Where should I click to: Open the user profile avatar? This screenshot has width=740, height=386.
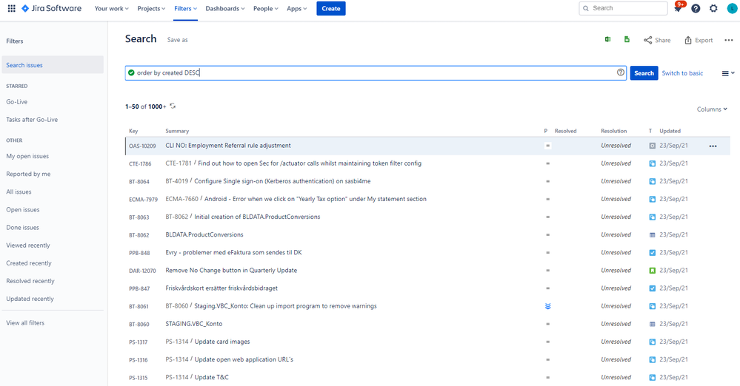732,8
